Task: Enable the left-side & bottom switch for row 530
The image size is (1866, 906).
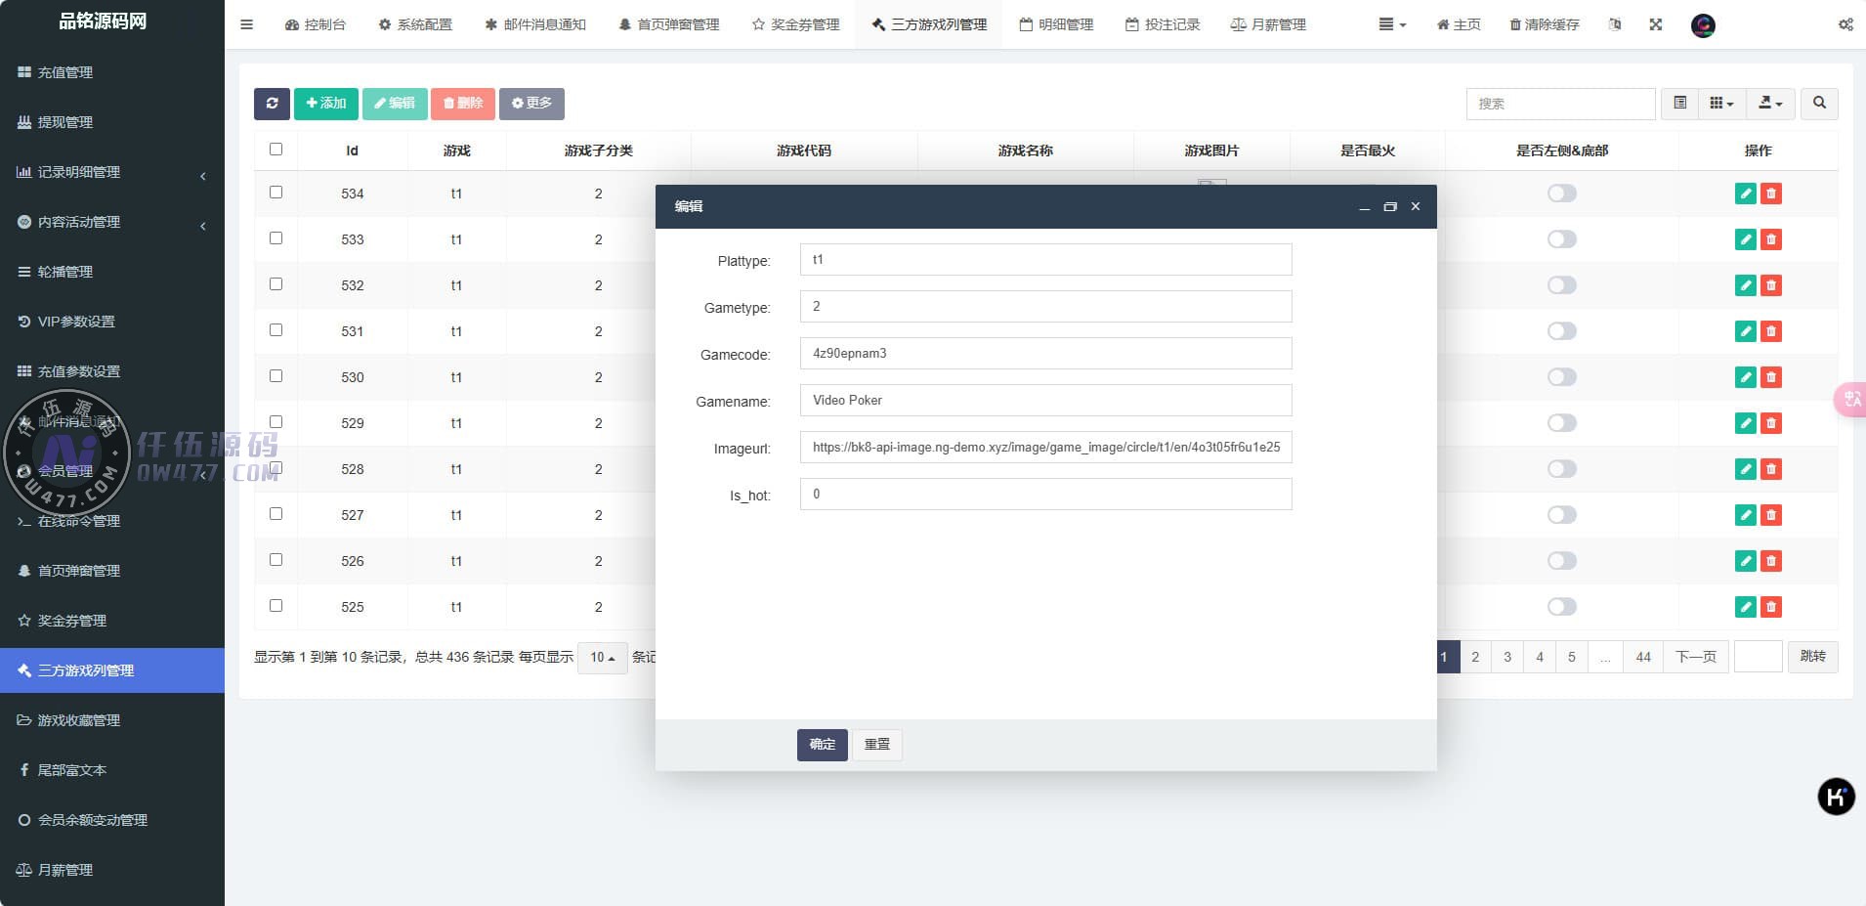Action: 1561,377
